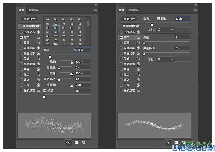This screenshot has width=215, height=152.
Task: Click lock icon beside 杂色 in right panel
Action: click(138, 69)
